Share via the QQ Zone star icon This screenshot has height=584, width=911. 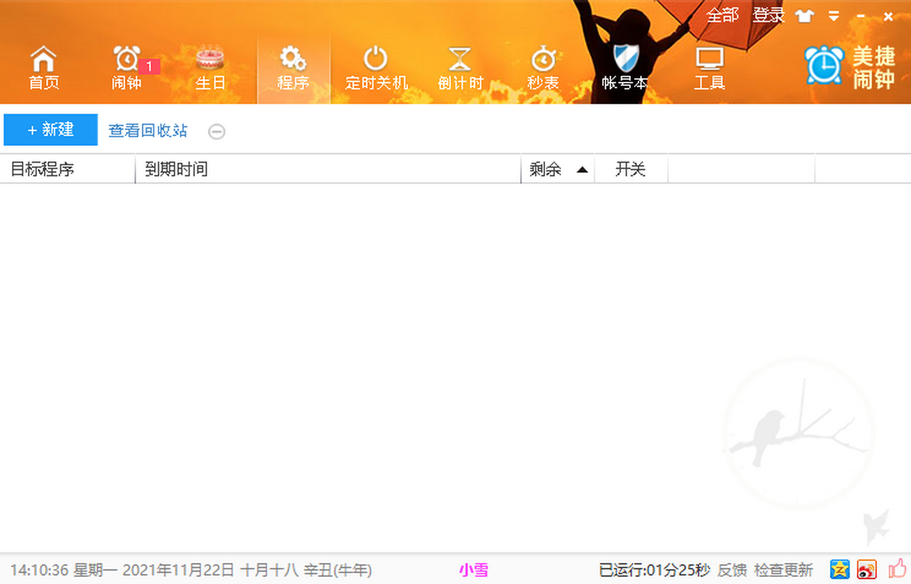click(840, 569)
